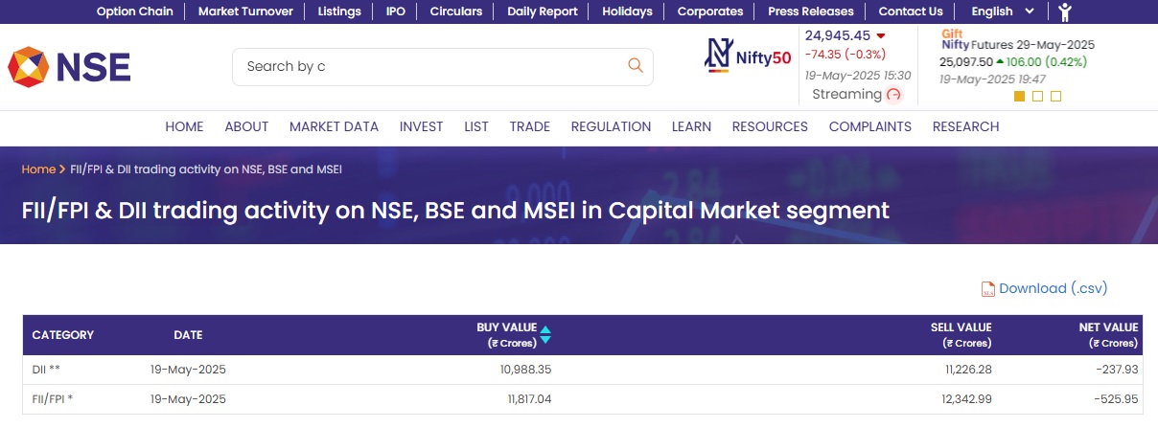The image size is (1158, 428).
Task: Click the Streaming refresh icon
Action: pyautogui.click(x=893, y=94)
